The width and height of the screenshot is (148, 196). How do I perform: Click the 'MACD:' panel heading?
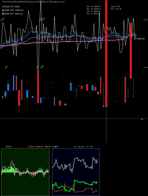pos(9,146)
